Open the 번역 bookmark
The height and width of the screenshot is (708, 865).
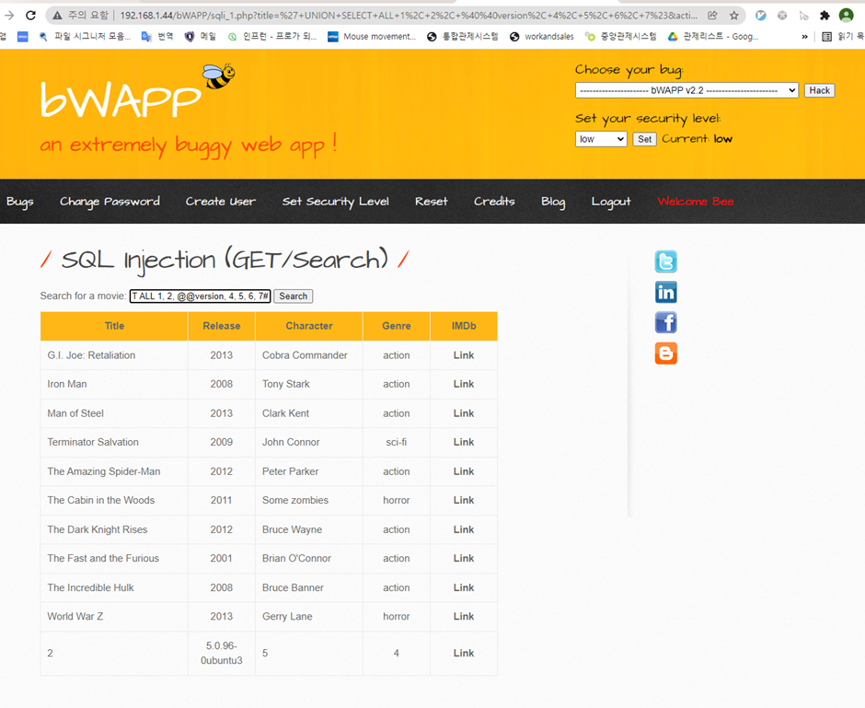(157, 37)
